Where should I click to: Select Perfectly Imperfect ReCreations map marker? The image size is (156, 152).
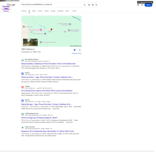[70, 24]
